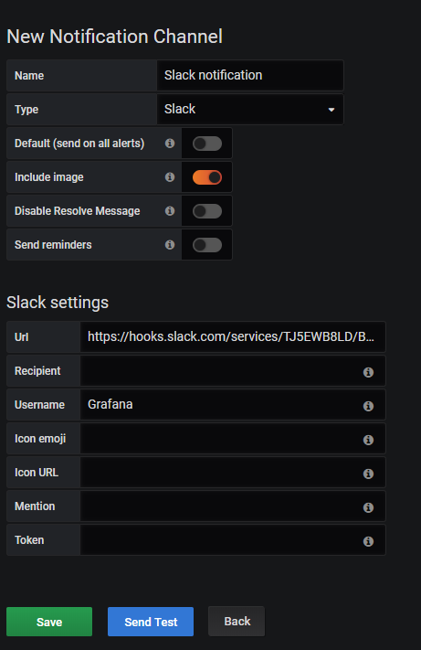Screen dimensions: 421x650
Task: Click the Send Test button
Action: 151,622
